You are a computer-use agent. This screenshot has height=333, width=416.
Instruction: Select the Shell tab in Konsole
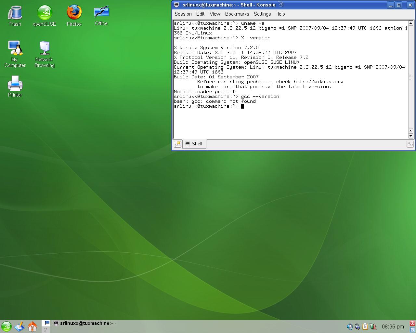194,144
